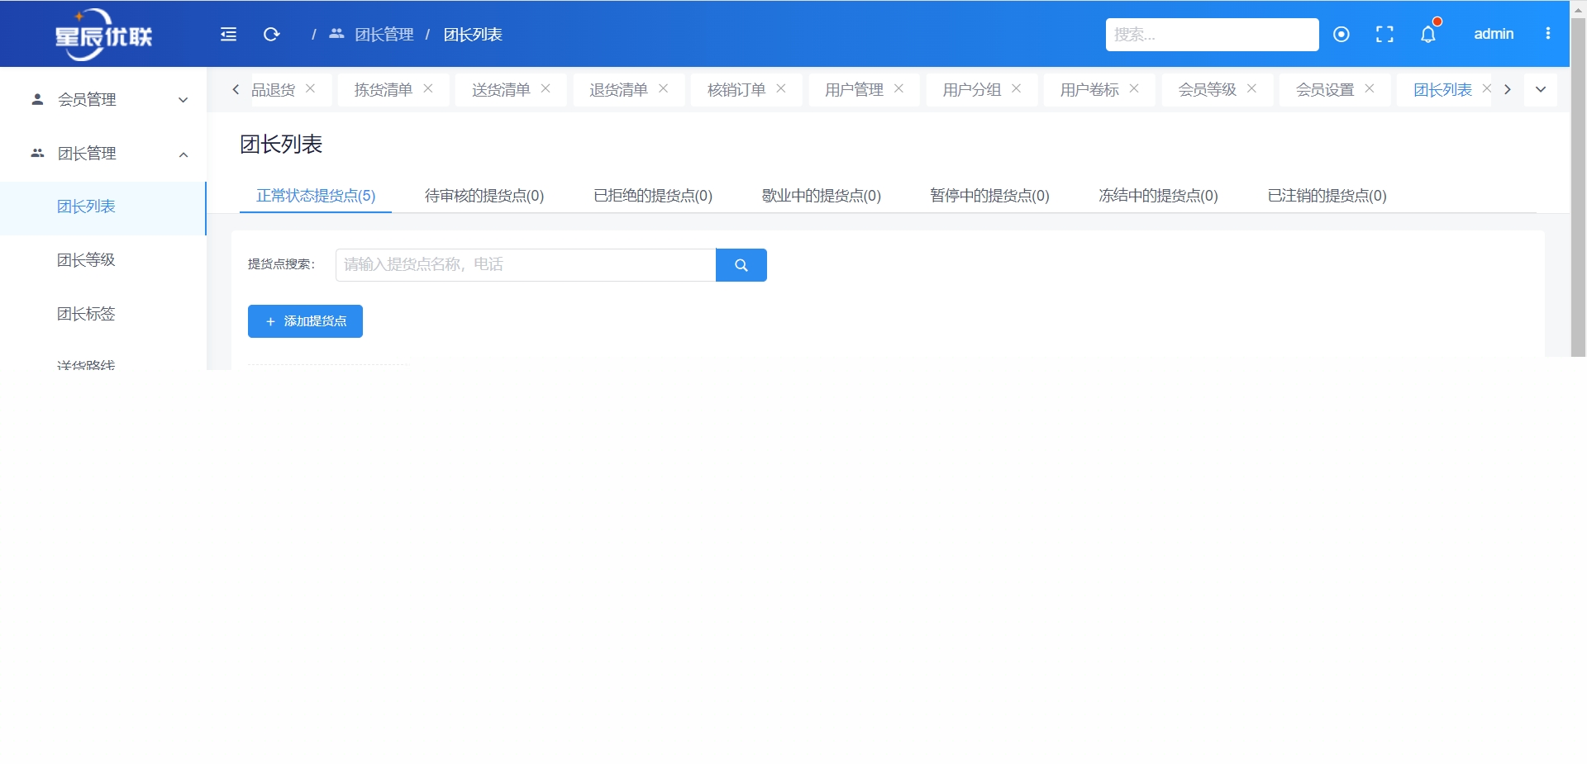
Task: Close the 送货清单 tab
Action: point(546,88)
